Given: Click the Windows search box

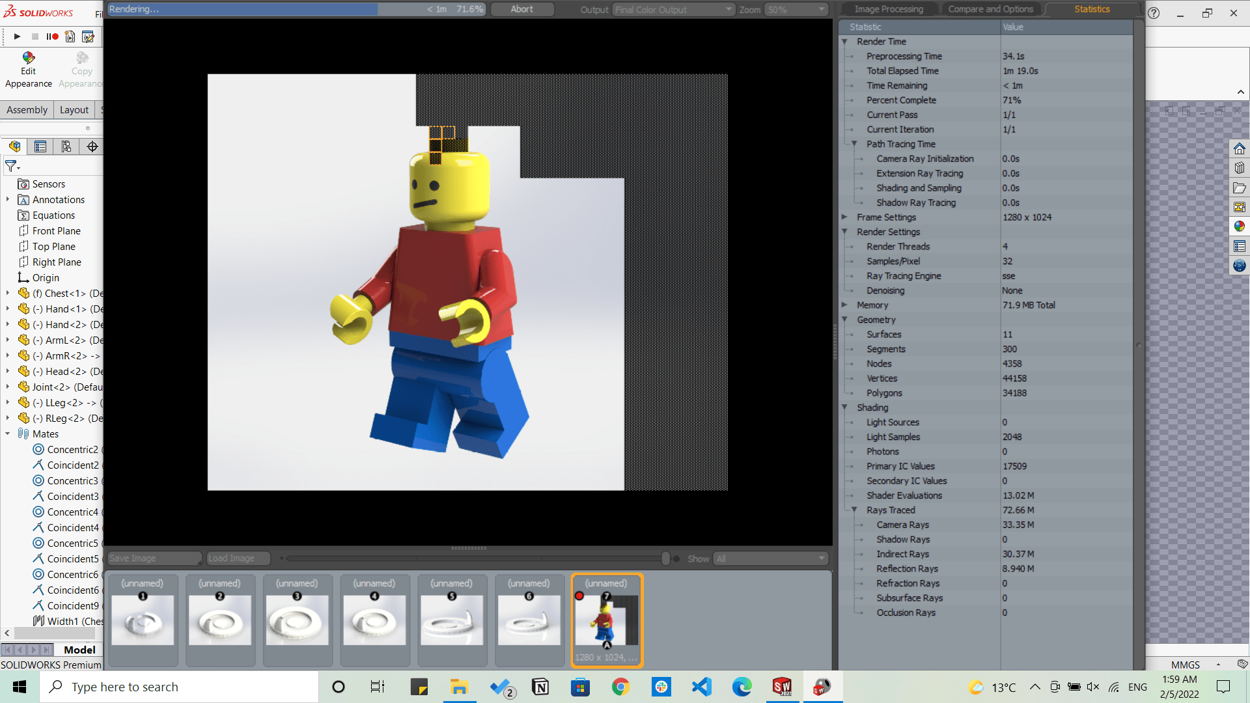Looking at the screenshot, I should point(179,687).
